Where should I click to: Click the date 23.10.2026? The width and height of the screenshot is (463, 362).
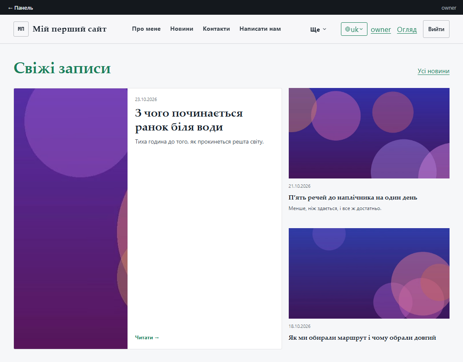[146, 99]
